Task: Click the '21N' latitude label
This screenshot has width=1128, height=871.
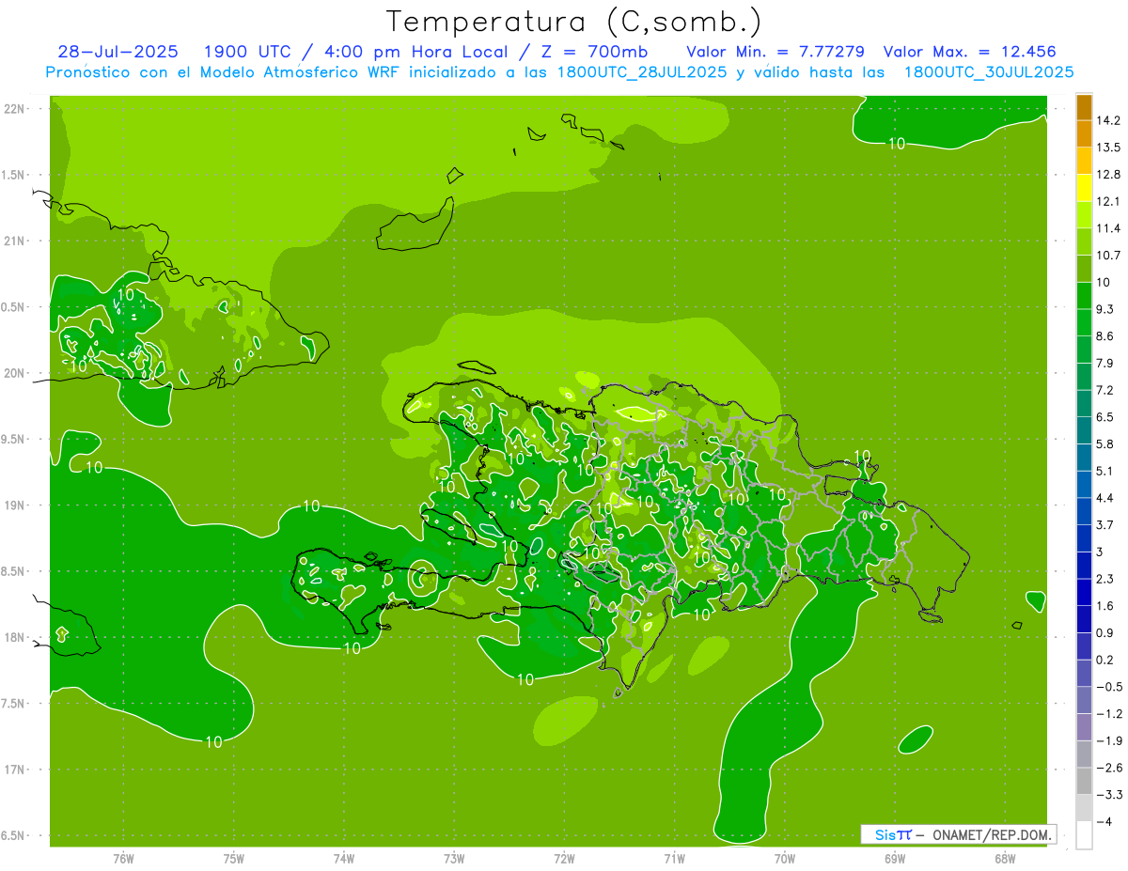Action: [x=15, y=241]
